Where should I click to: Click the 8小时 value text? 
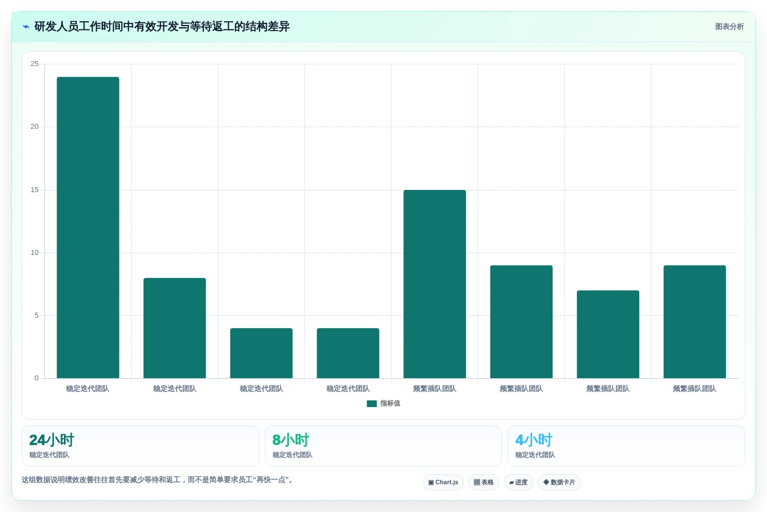click(291, 440)
